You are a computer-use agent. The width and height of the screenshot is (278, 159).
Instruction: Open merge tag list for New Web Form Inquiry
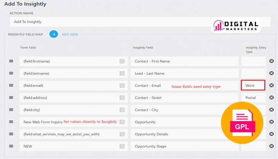[x=122, y=122]
